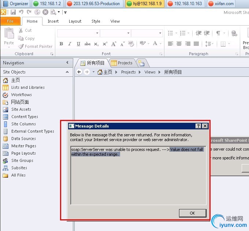
Task: Collapse the Site Objects section chevron
Action: click(x=67, y=72)
